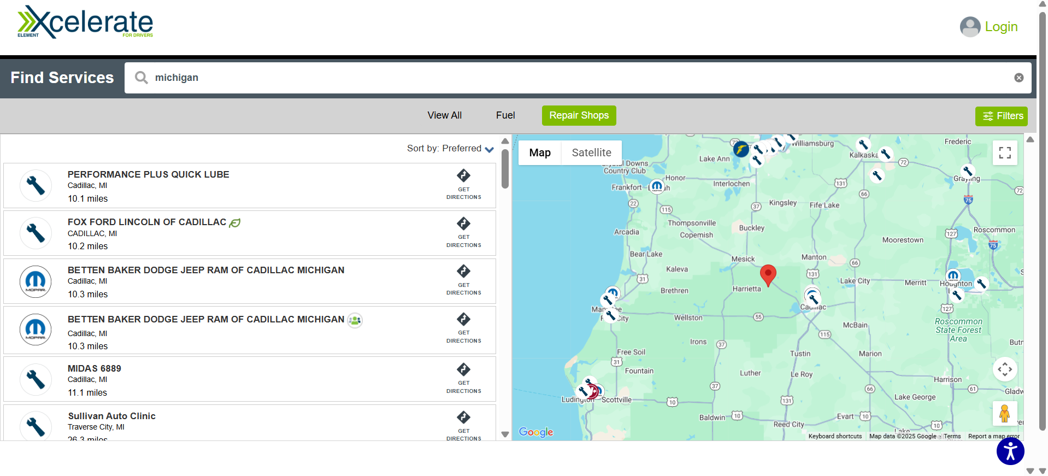
Task: Click the search magnifier icon
Action: (x=142, y=78)
